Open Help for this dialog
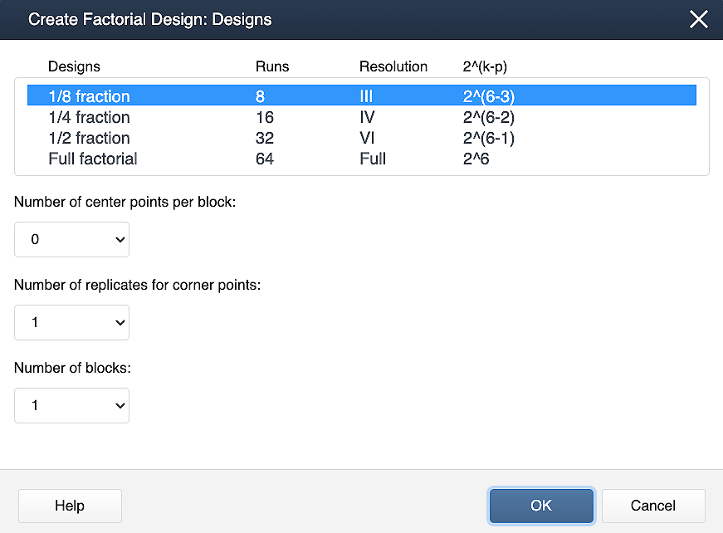 [70, 506]
